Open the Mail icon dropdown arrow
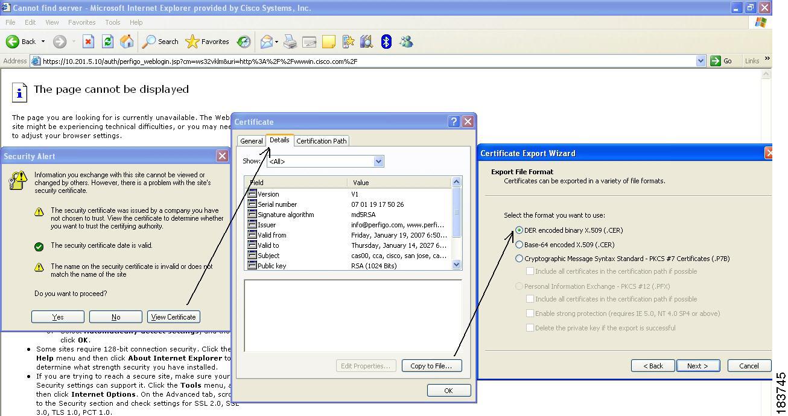 point(276,42)
